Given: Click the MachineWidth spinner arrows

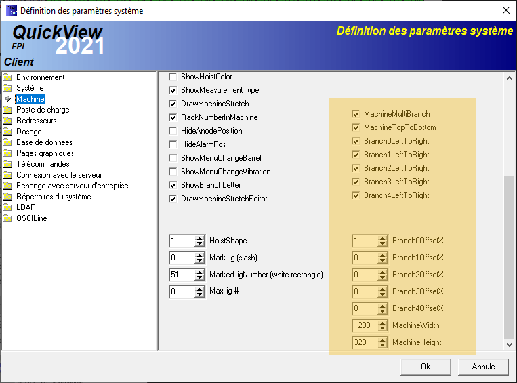Looking at the screenshot, I should pos(382,325).
